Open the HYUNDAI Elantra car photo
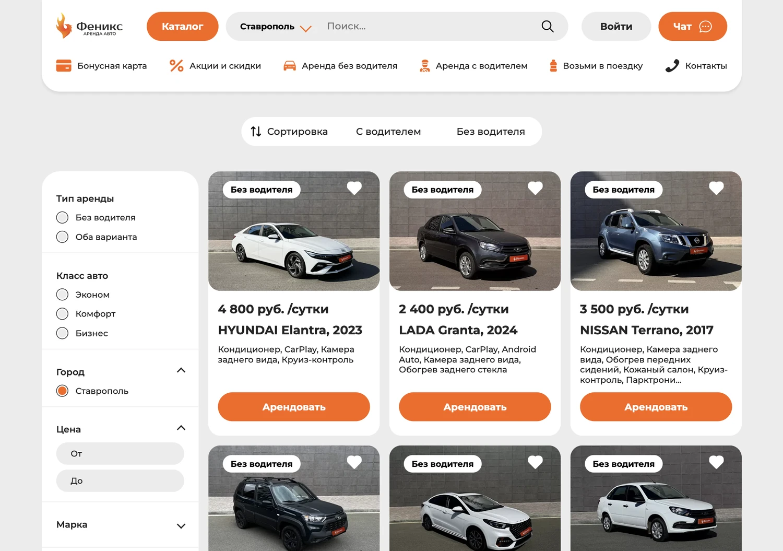Viewport: 783px width, 551px height. [294, 231]
